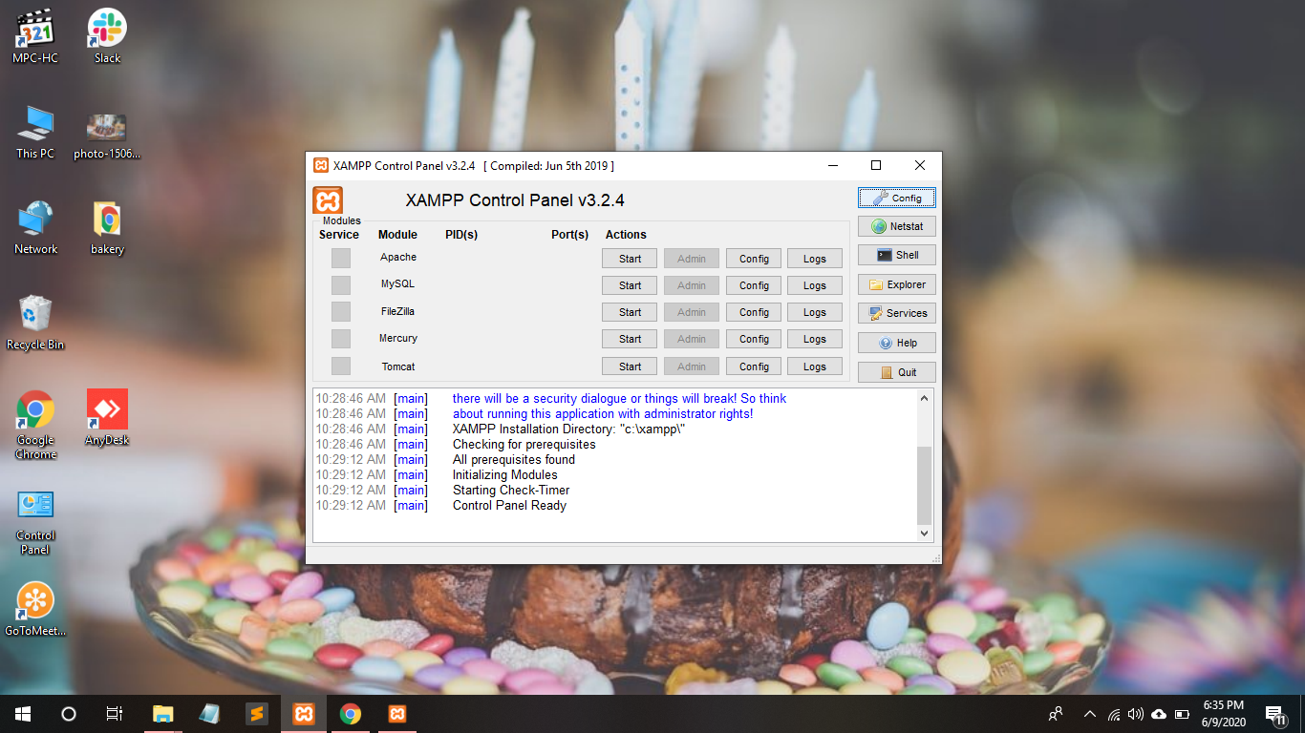Show hidden system tray icons

click(x=1090, y=714)
